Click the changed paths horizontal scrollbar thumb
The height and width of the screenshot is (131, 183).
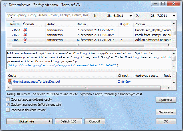pos(86,88)
